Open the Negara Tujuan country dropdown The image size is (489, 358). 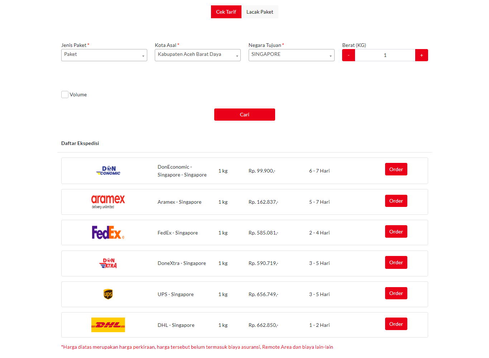point(291,55)
